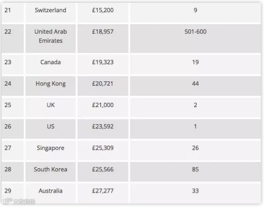The height and width of the screenshot is (207, 264).
Task: Select the Canada country cell
Action: pos(50,65)
